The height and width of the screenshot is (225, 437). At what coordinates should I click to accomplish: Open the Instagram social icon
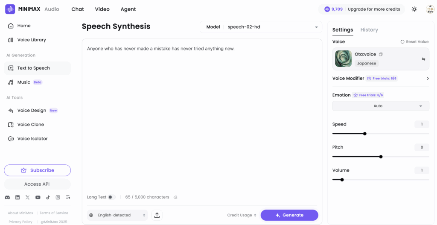click(58, 197)
